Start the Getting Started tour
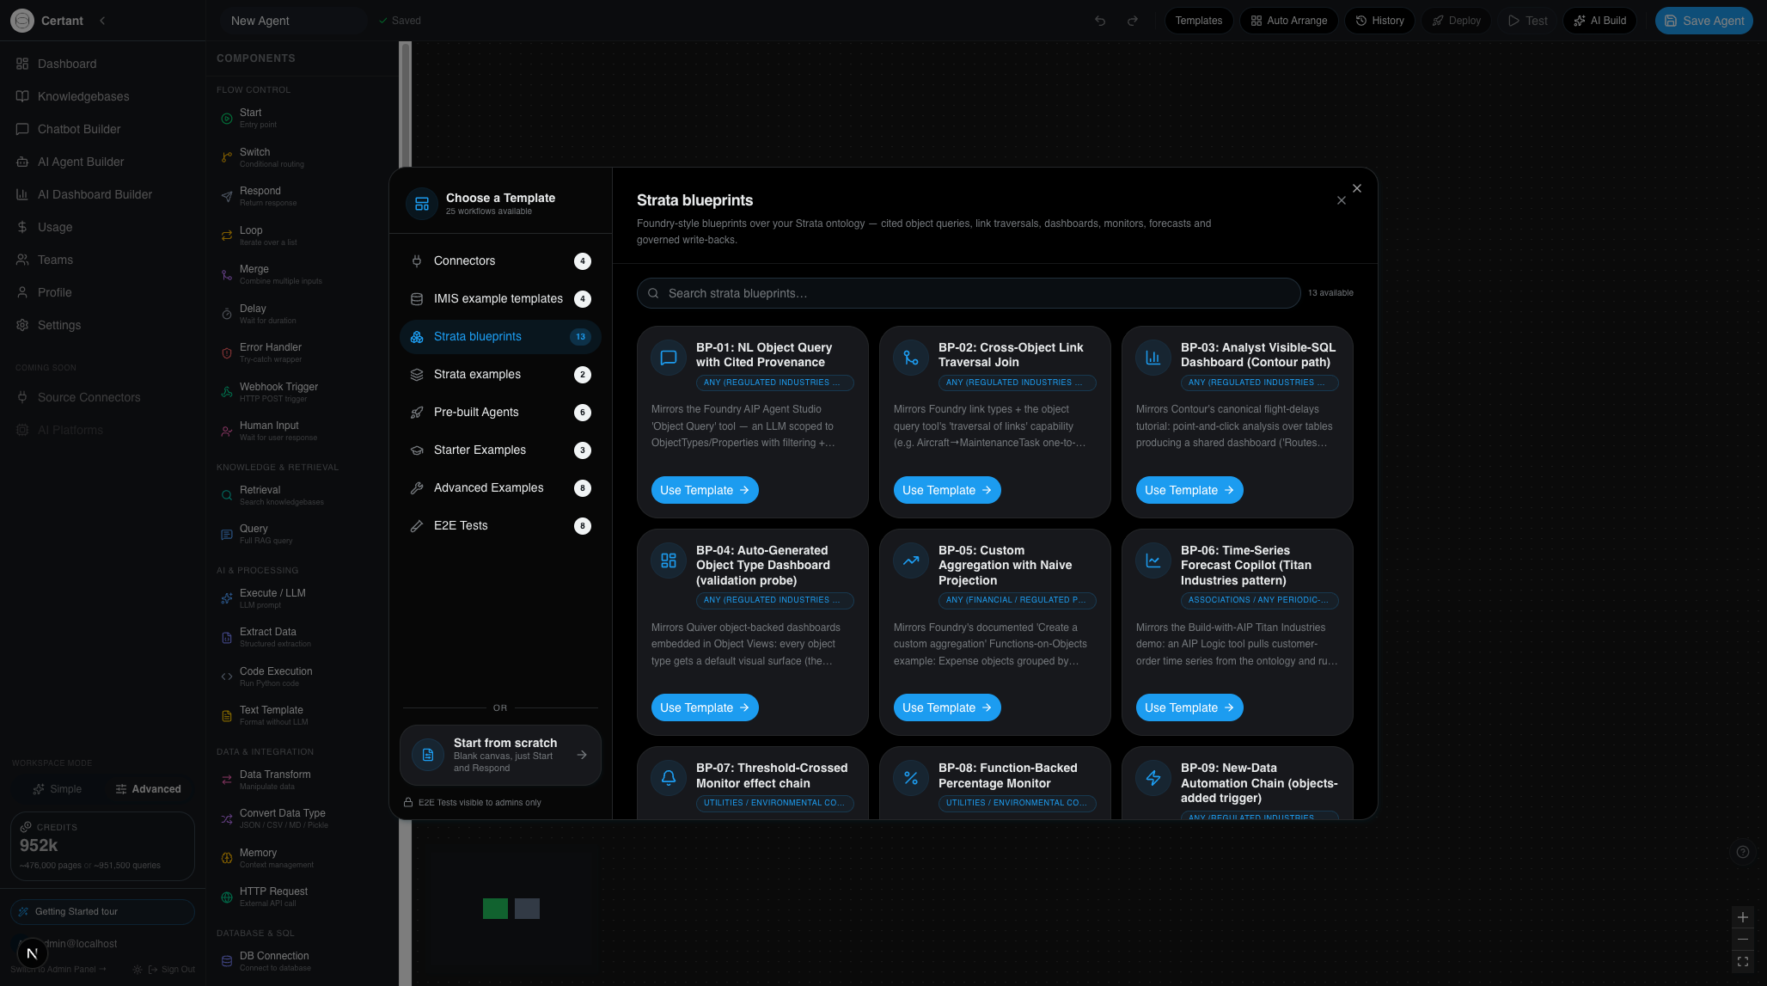The image size is (1767, 986). click(102, 911)
